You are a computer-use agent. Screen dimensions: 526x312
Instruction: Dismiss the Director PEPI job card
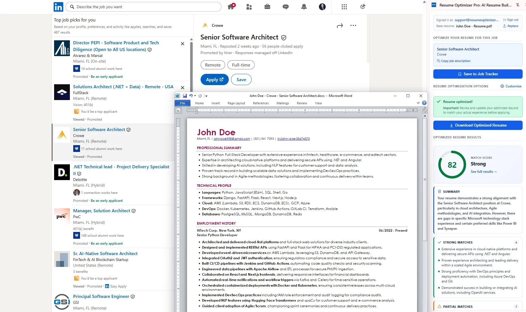pyautogui.click(x=183, y=44)
